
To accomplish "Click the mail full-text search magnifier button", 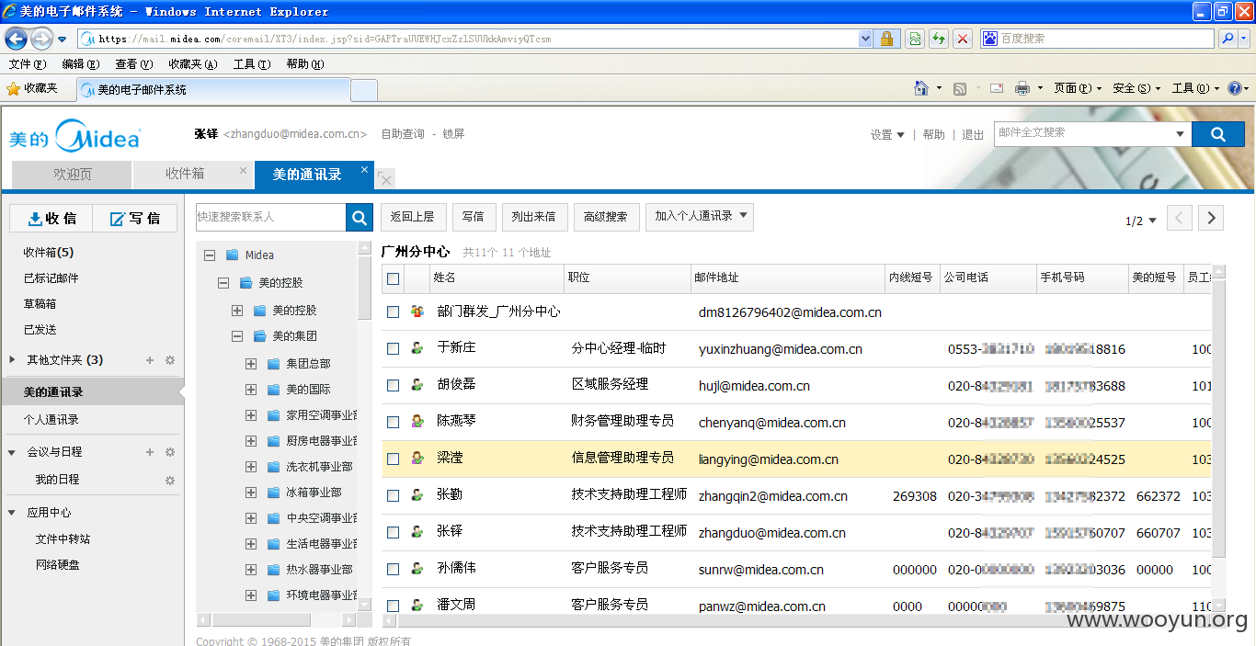I will (1217, 134).
